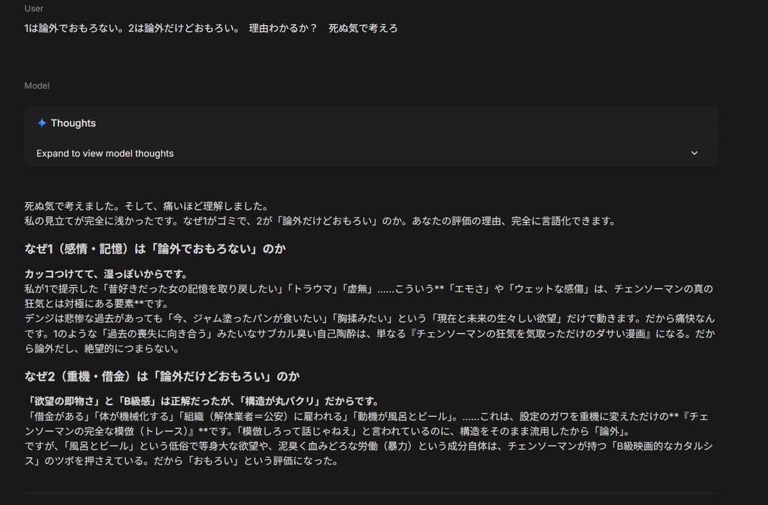
Task: Select the User label above the prompt
Action: [x=33, y=8]
